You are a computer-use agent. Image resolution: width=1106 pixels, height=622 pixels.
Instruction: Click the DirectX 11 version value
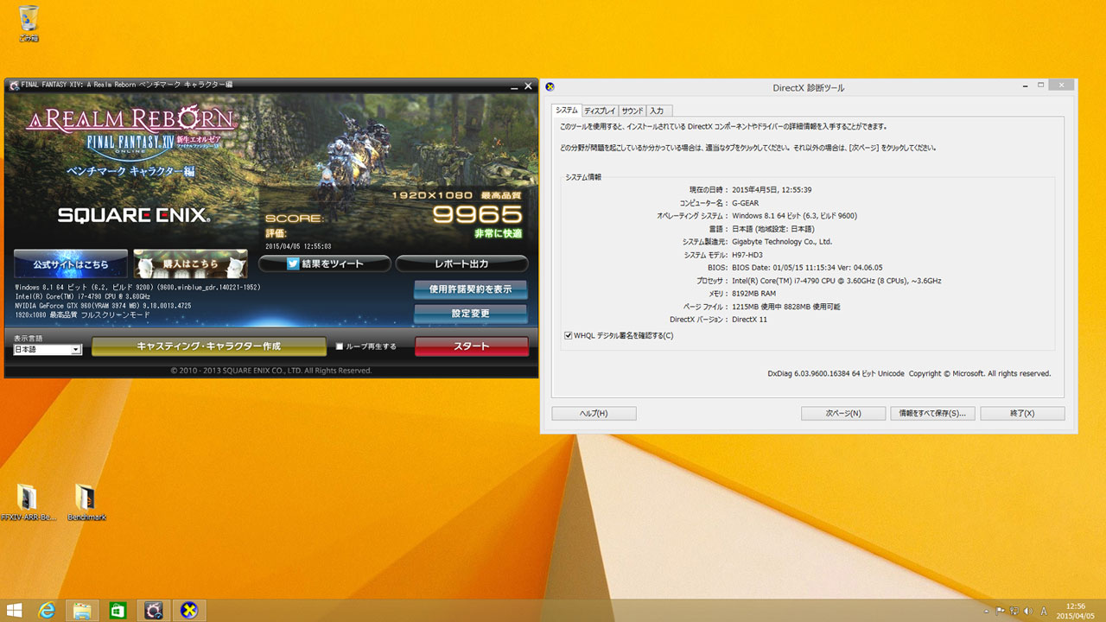[749, 320]
